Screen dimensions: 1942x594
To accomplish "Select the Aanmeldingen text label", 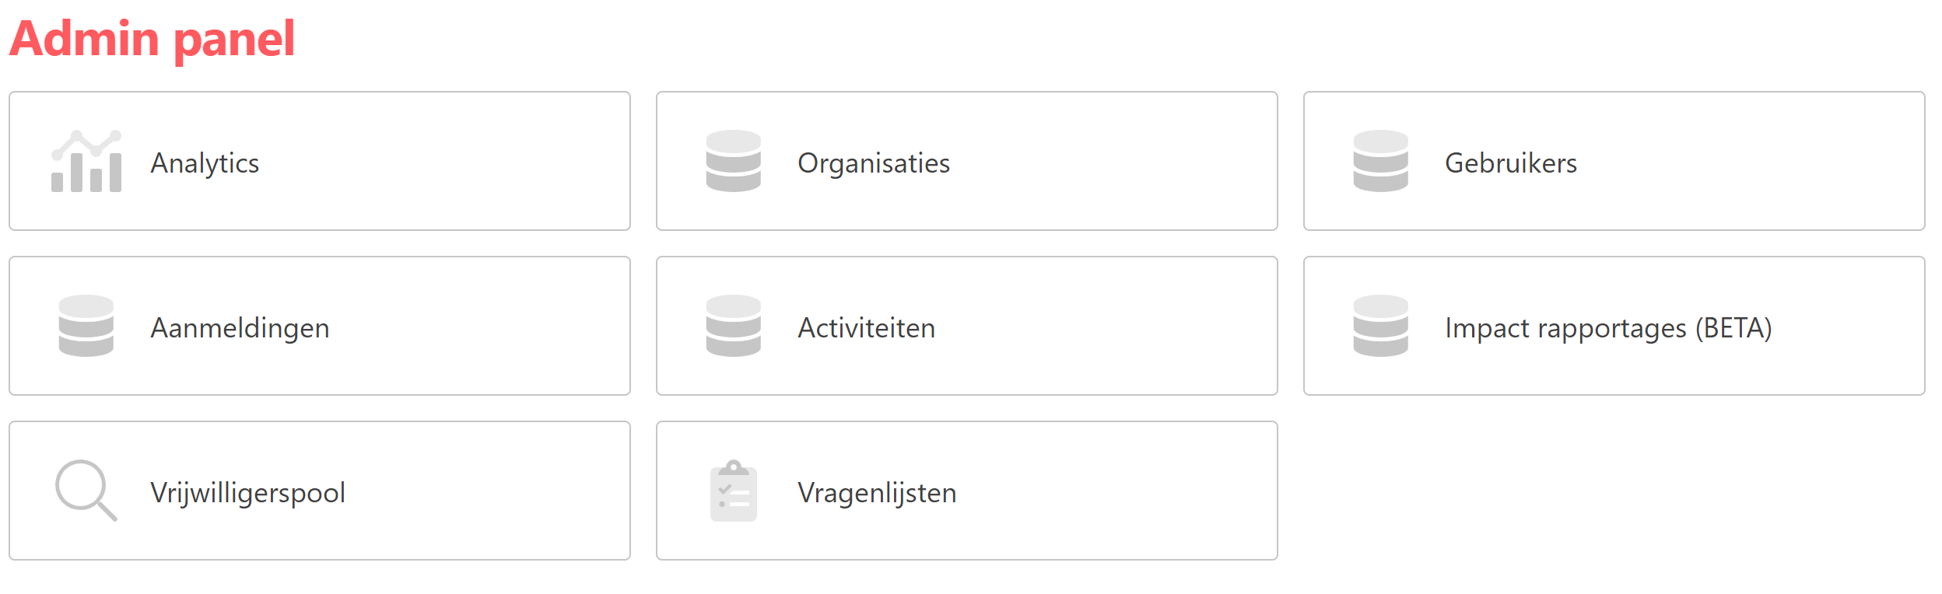I will pos(240,328).
